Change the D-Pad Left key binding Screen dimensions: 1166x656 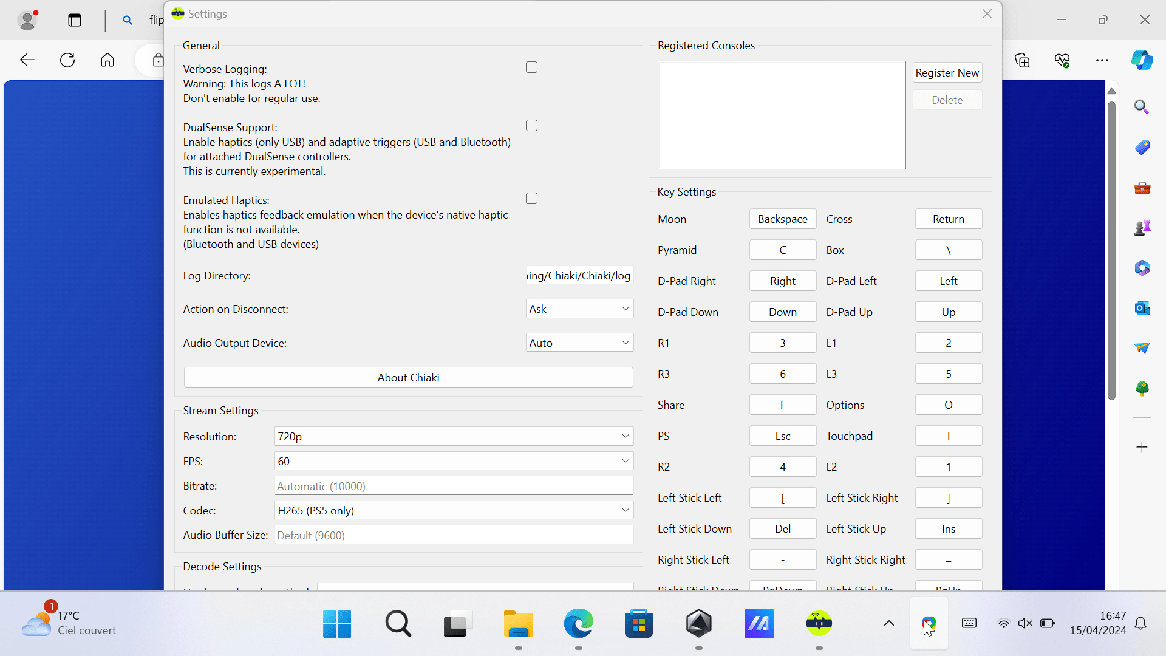click(x=949, y=281)
